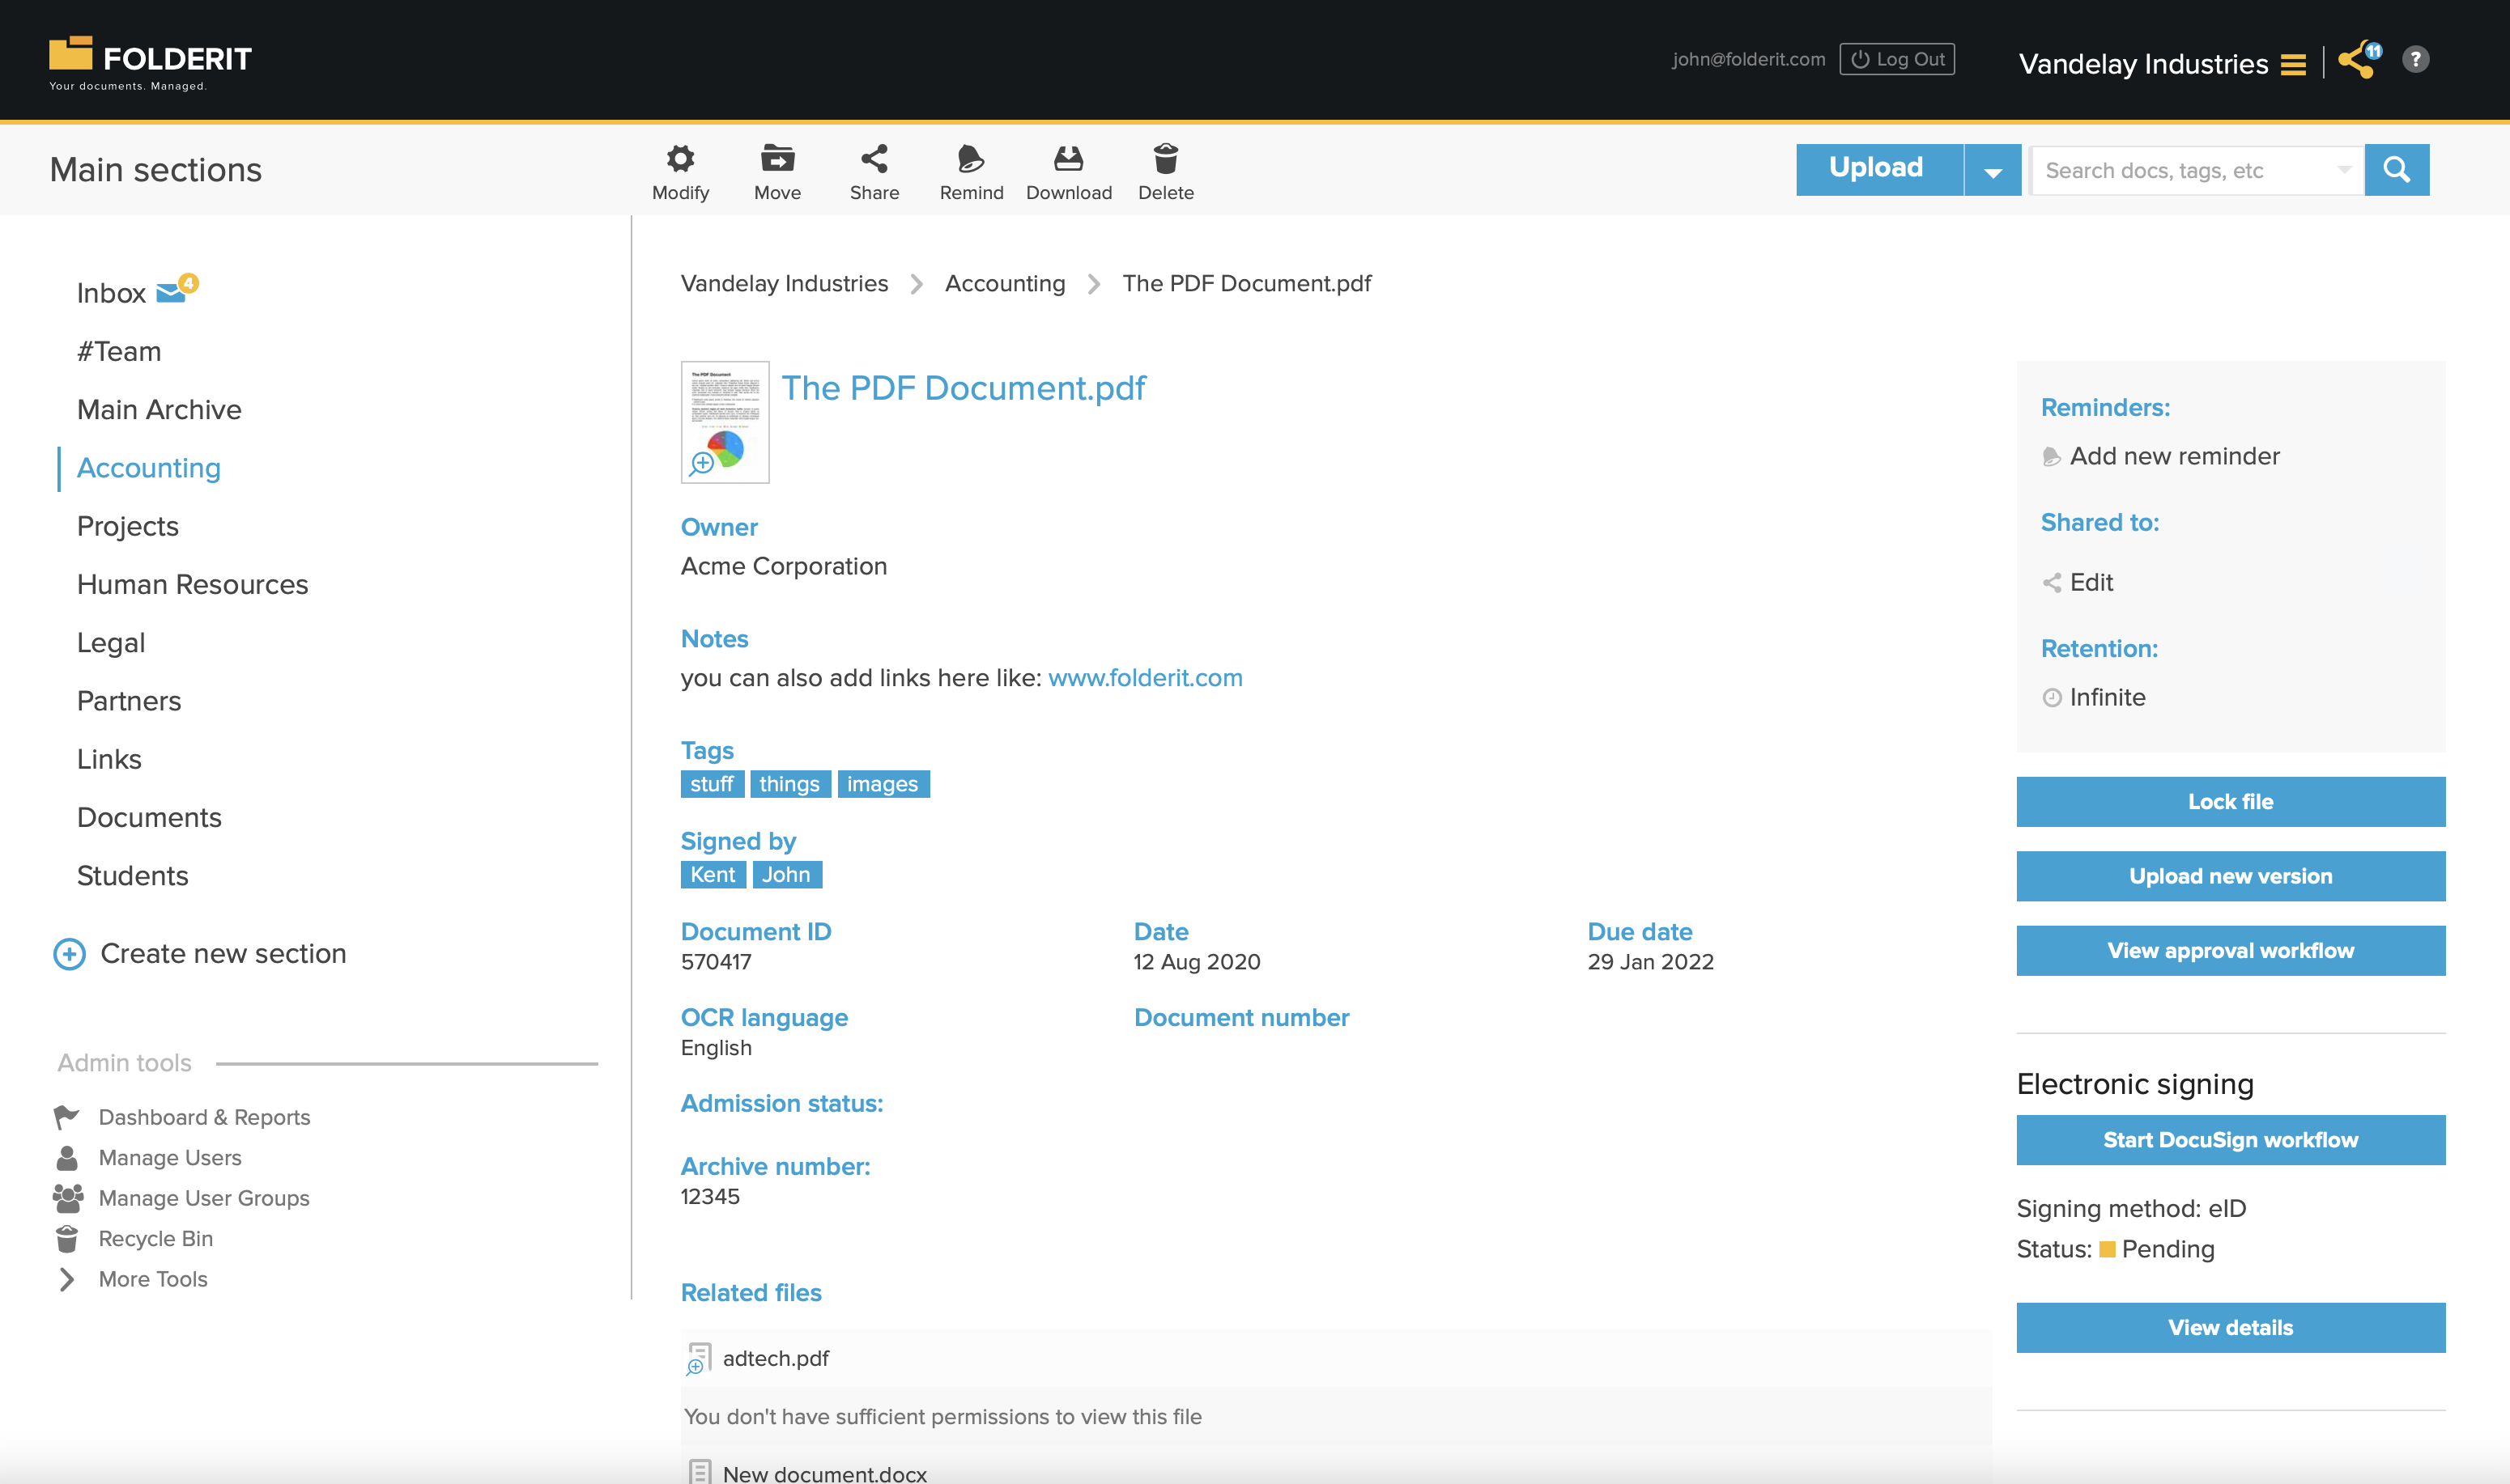2510x1484 pixels.
Task: Expand More Tools in the sidebar
Action: click(151, 1279)
